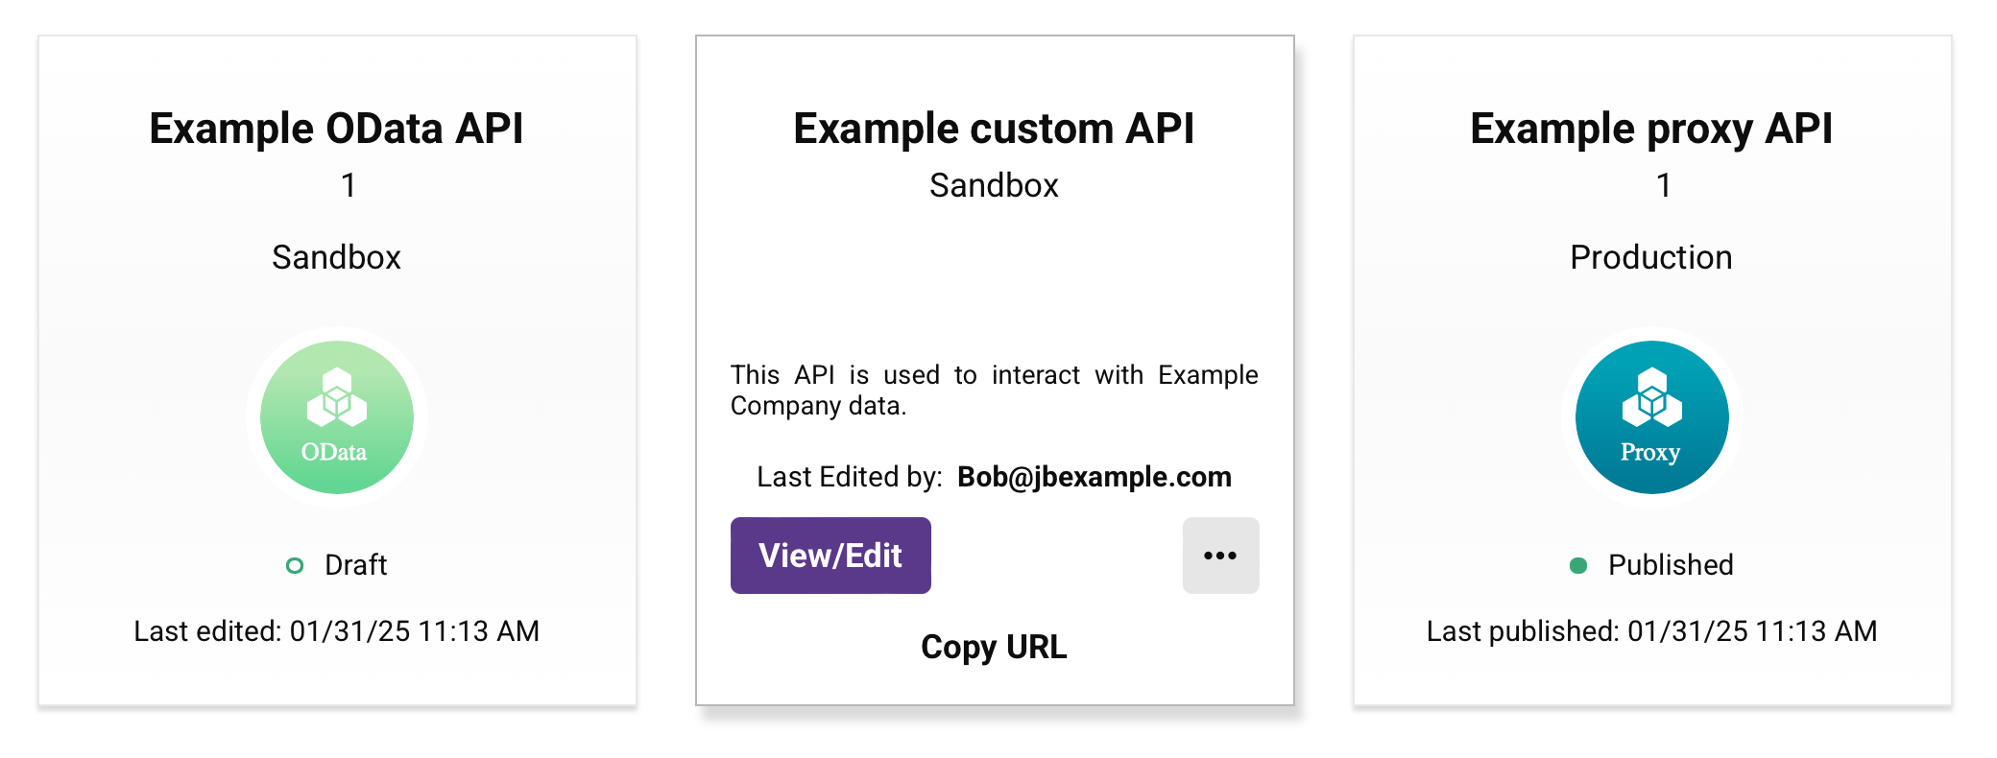The height and width of the screenshot is (758, 1997).
Task: Click the green Published status dot
Action: pos(1577,566)
